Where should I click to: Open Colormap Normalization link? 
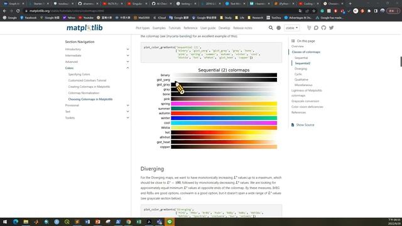[x=84, y=93]
